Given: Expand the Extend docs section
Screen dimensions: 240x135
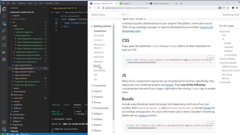Looking at the screenshot, I should click(96, 125).
